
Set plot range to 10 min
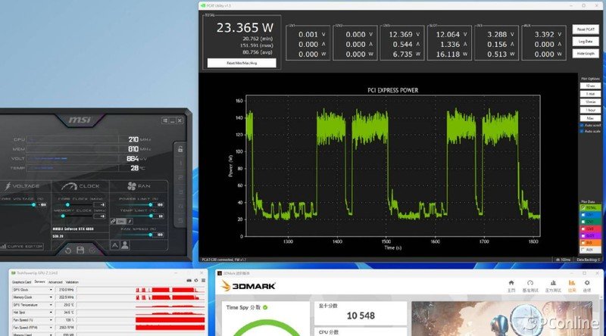(x=590, y=102)
